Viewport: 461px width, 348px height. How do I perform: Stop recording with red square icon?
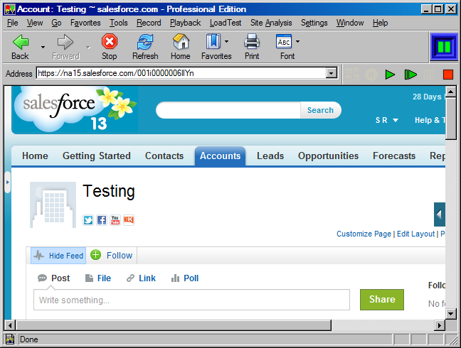(448, 75)
